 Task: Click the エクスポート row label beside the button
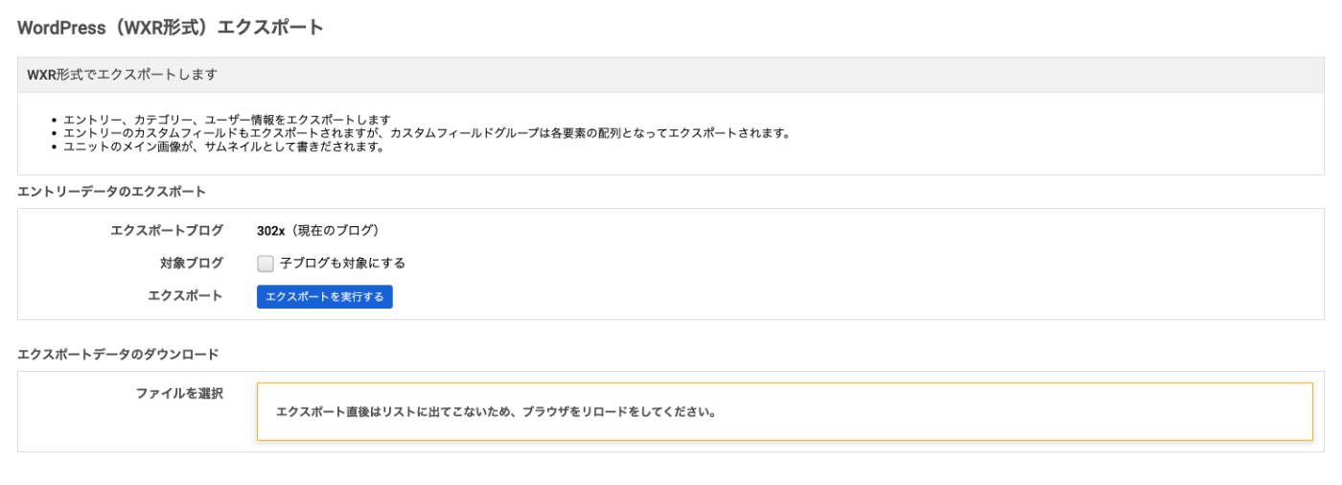click(x=185, y=296)
